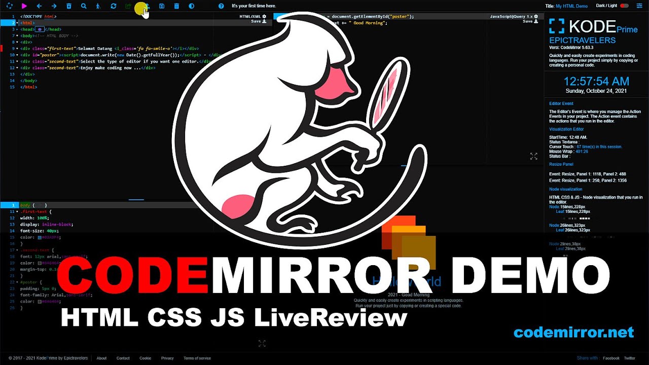Image resolution: width=649 pixels, height=365 pixels.
Task: Share with Facebook link in footer
Action: tap(611, 358)
